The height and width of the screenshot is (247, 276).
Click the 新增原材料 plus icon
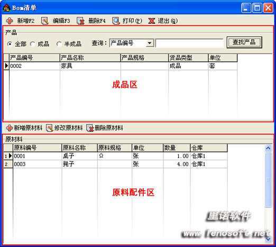(x=10, y=128)
